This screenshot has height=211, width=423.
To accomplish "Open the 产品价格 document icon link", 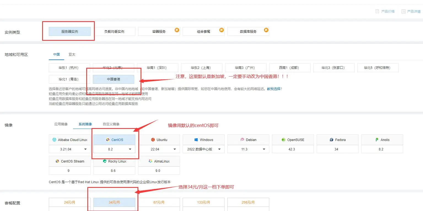I will coord(385,11).
